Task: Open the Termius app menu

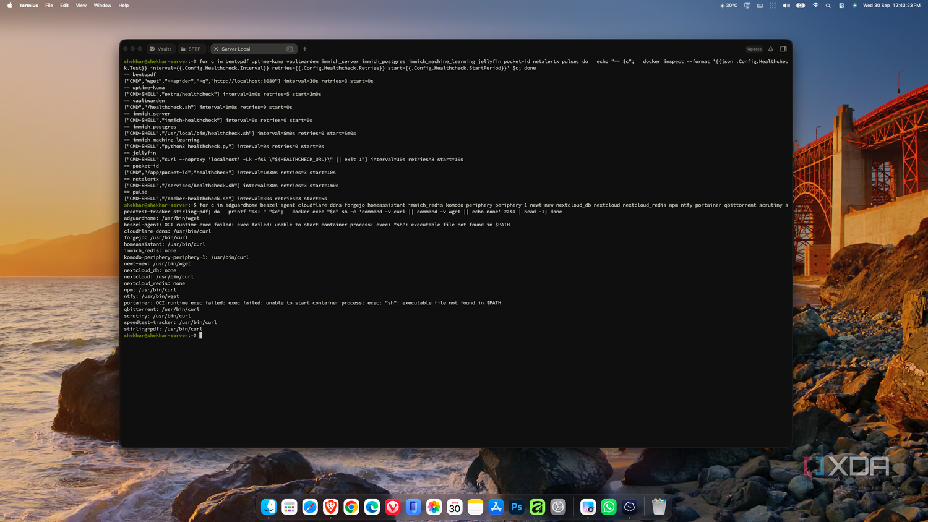Action: pyautogui.click(x=28, y=5)
